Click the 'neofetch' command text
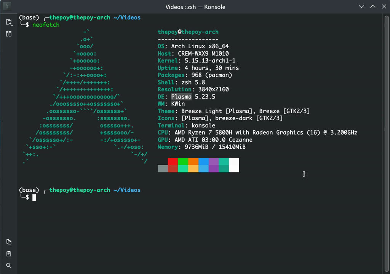The width and height of the screenshot is (390, 274). [46, 25]
